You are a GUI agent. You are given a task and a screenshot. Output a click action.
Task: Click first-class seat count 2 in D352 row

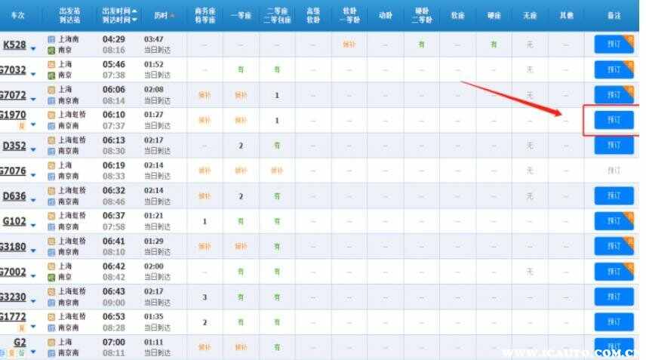(x=241, y=146)
